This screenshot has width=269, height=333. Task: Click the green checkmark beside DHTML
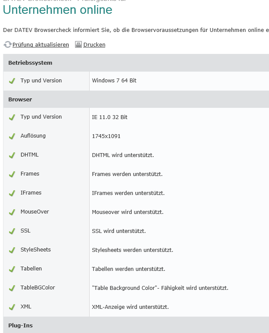[x=12, y=155]
